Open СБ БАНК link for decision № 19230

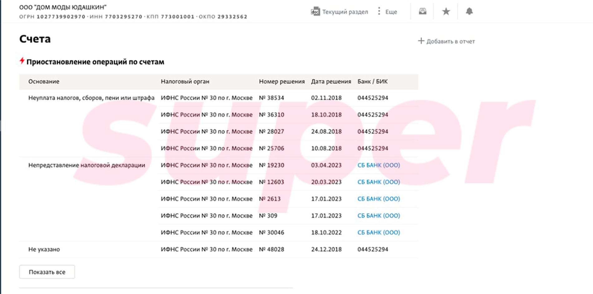[x=379, y=165]
